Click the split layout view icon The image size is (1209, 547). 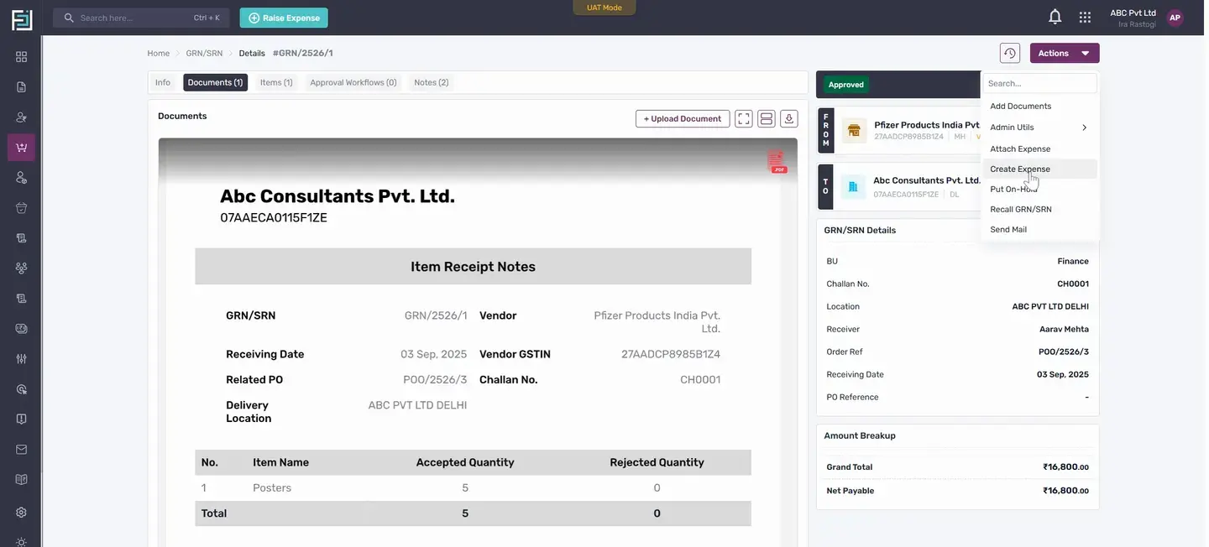coord(767,118)
